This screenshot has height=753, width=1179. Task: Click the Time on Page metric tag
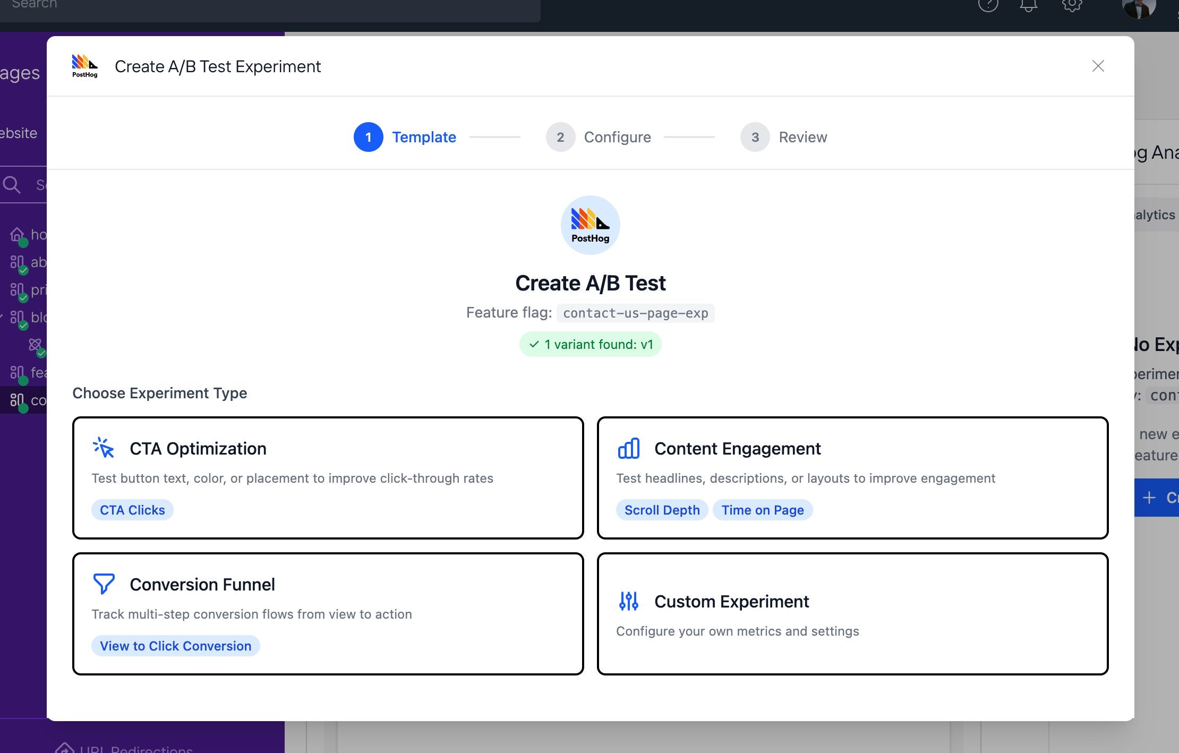[x=763, y=510]
